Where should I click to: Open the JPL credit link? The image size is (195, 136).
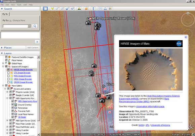click(147, 125)
